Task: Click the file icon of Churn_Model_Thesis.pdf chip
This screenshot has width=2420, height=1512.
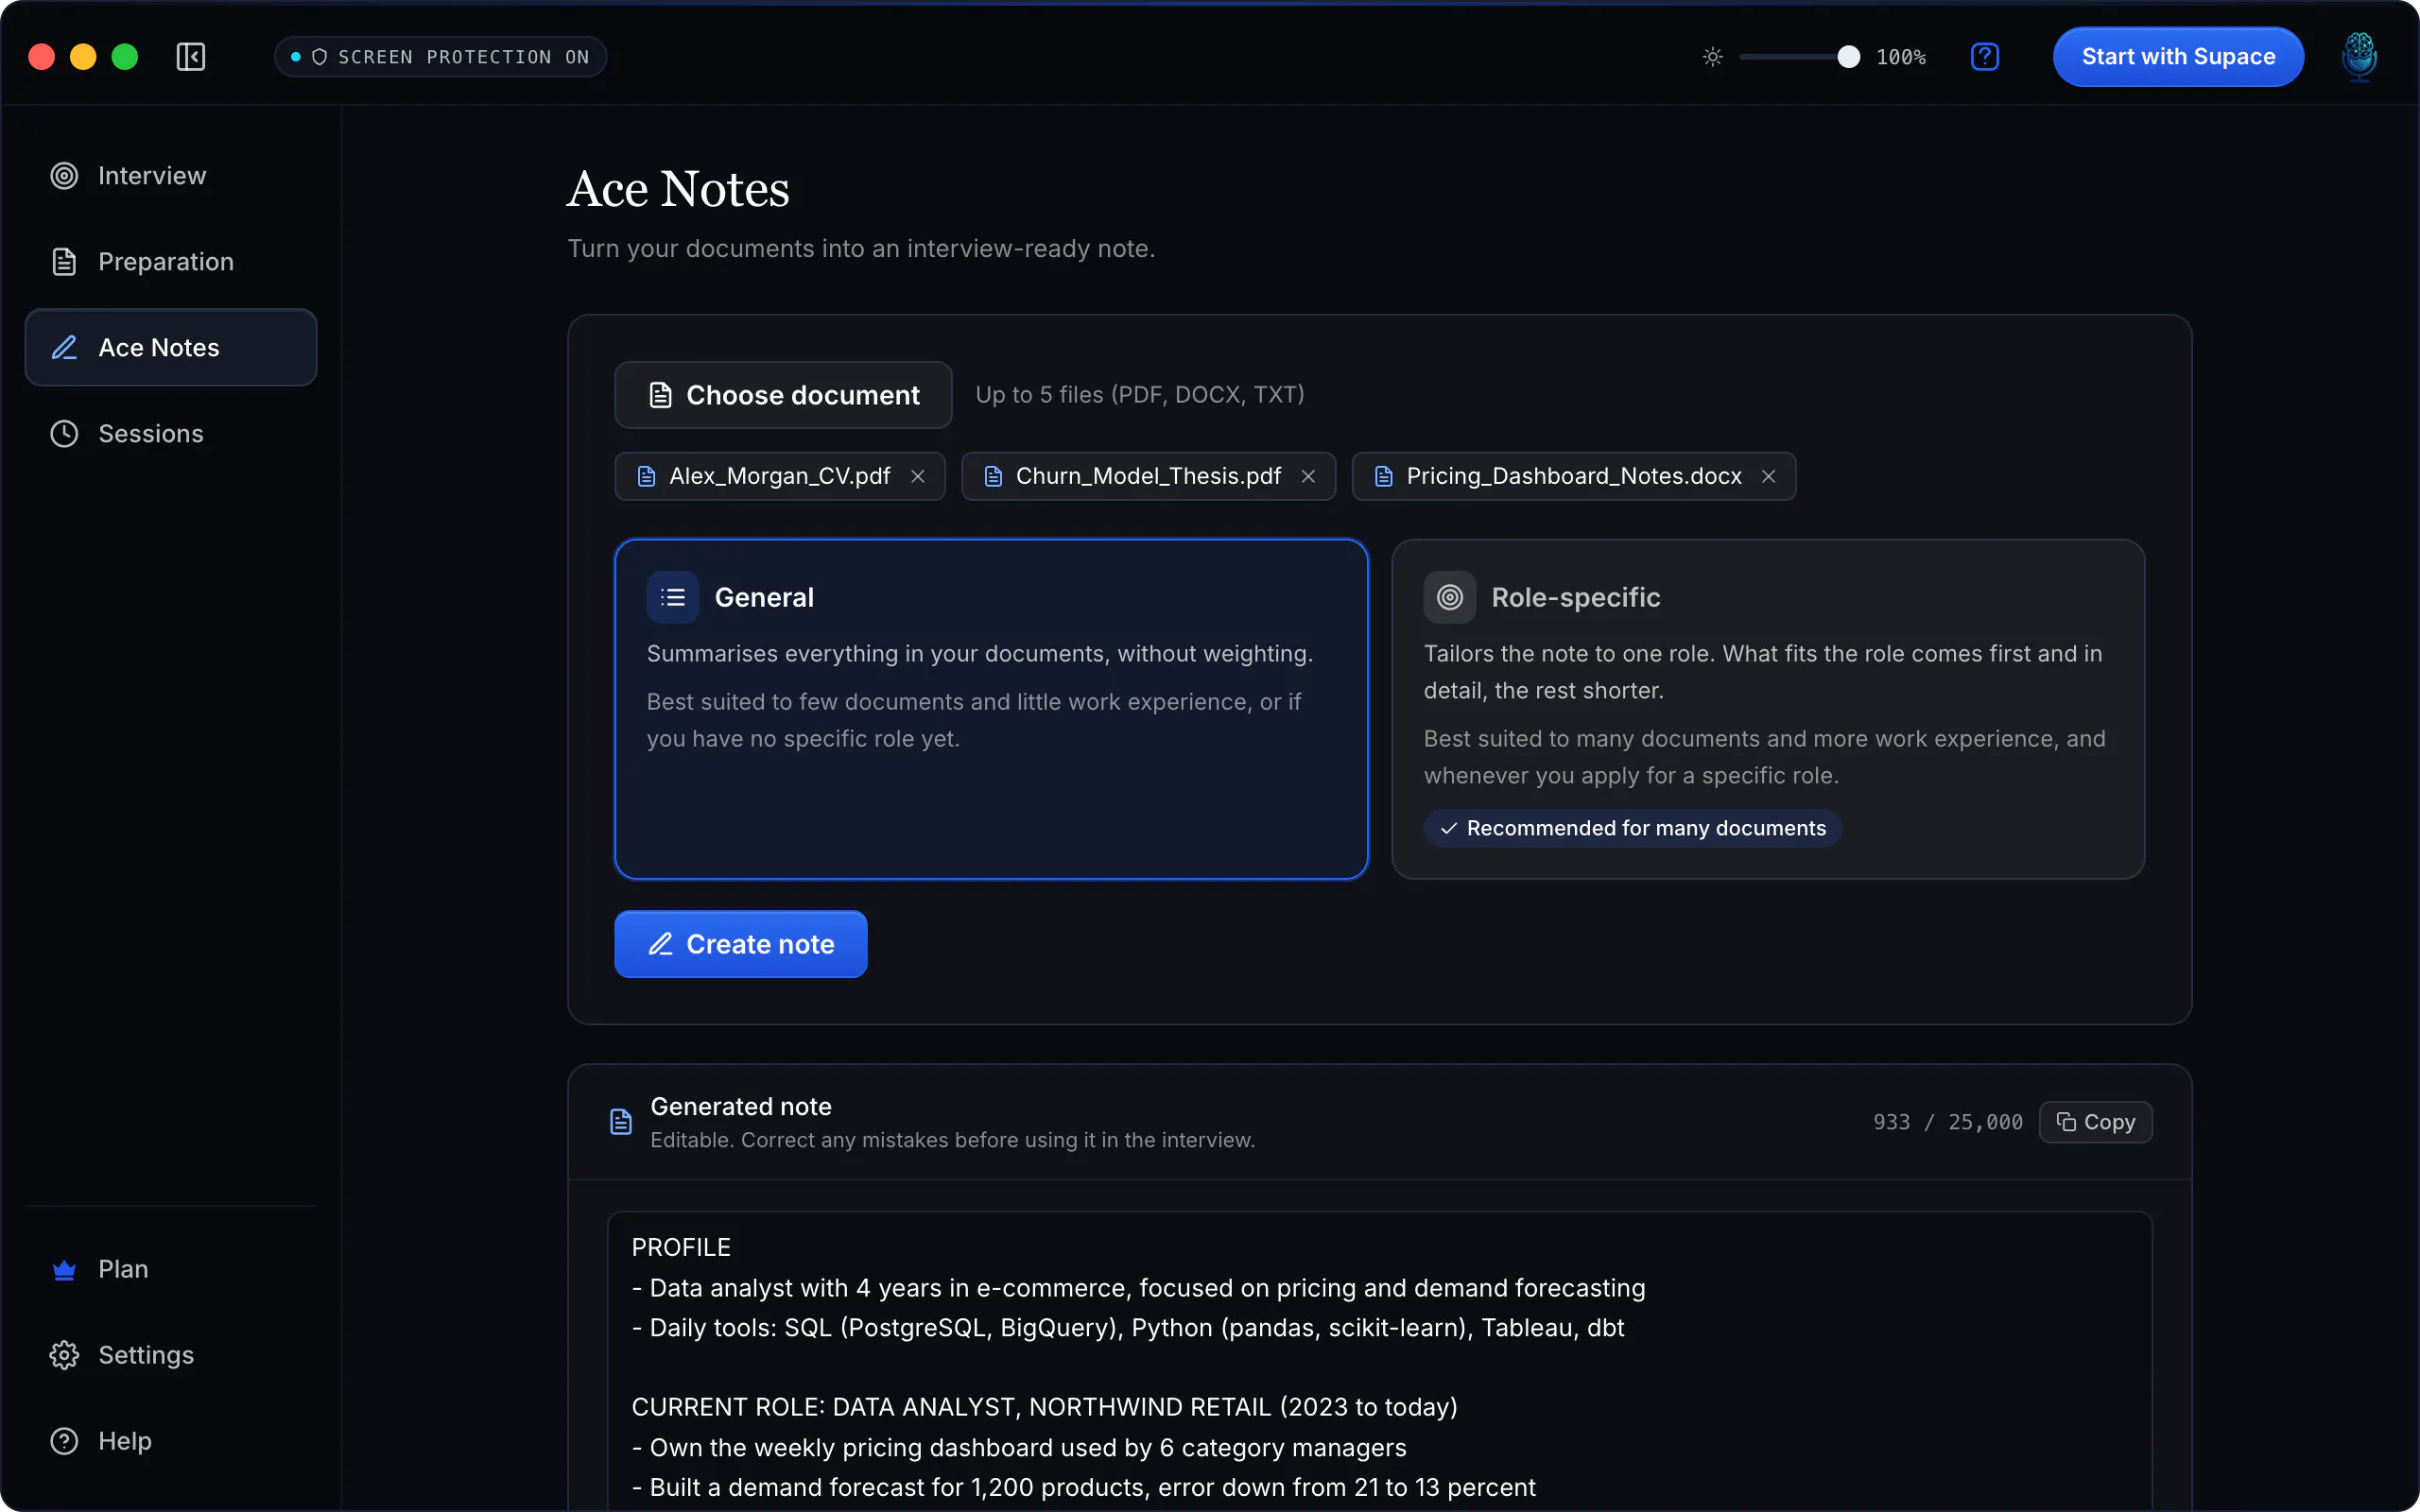Action: [x=993, y=476]
